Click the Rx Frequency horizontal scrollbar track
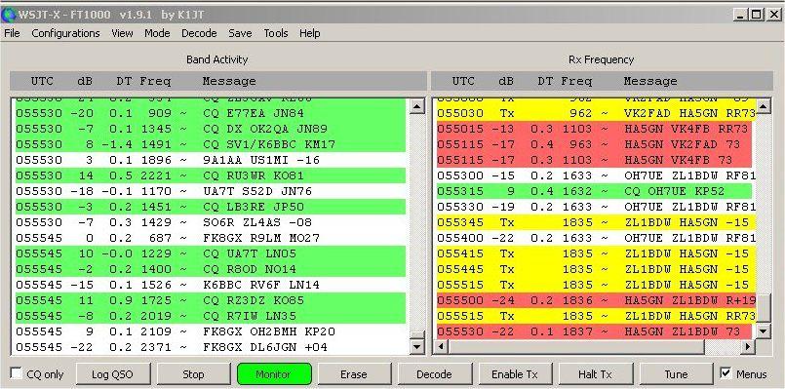The width and height of the screenshot is (785, 389). click(575, 346)
